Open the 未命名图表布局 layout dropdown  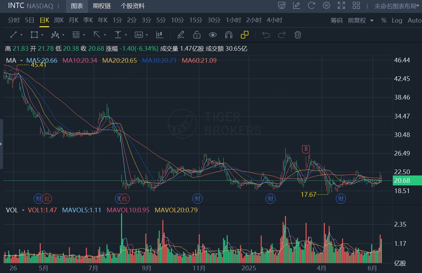click(397, 6)
